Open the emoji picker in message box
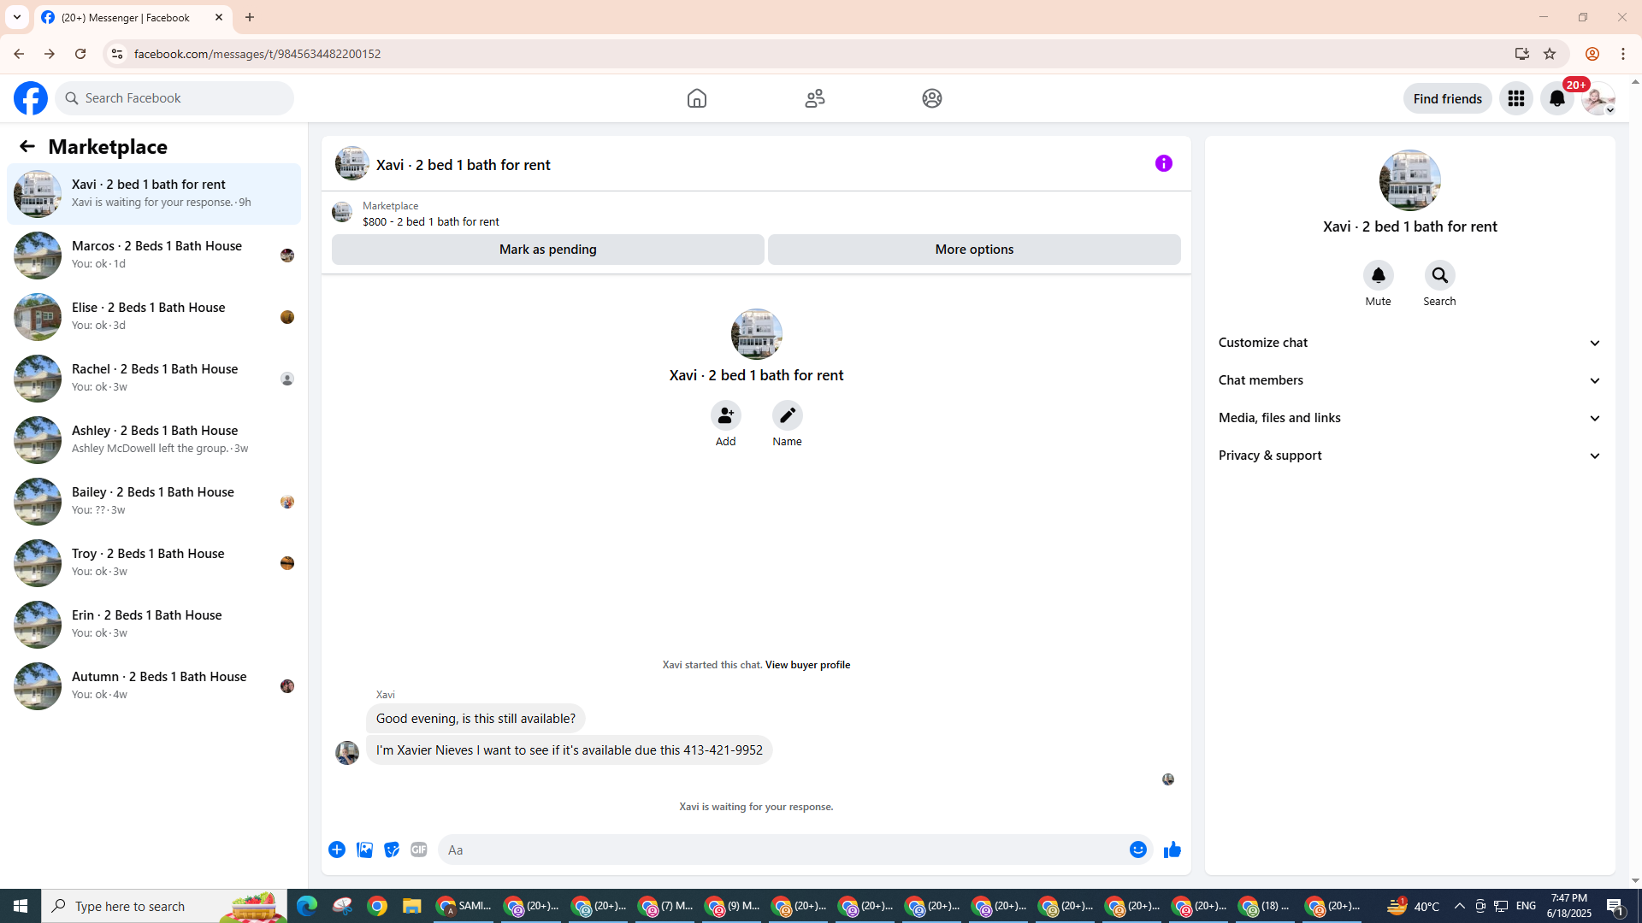 (x=1138, y=850)
